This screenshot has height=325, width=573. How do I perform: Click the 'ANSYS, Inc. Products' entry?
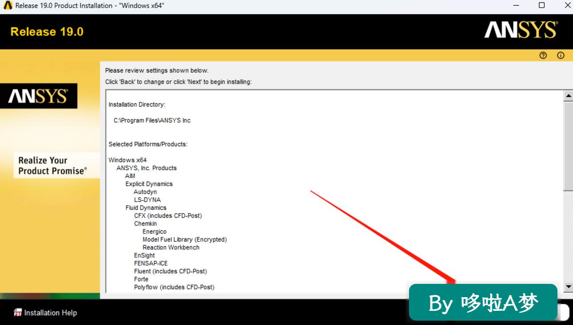147,168
